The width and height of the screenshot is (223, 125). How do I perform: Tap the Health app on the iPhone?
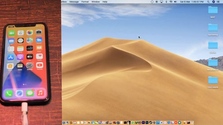click(39, 56)
